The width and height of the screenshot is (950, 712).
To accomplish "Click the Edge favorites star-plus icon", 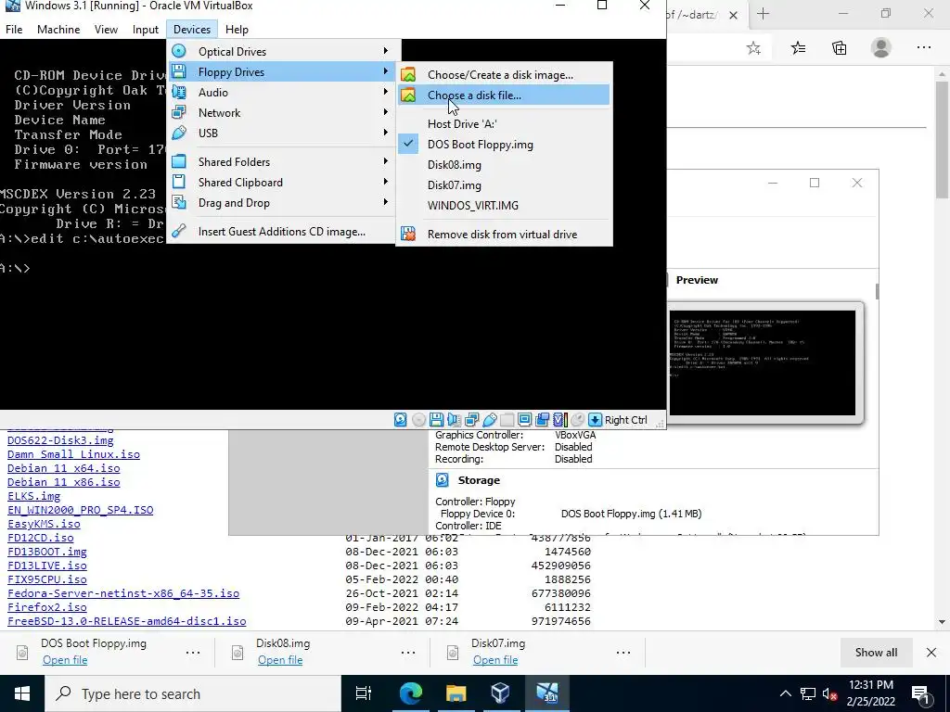I will click(753, 48).
